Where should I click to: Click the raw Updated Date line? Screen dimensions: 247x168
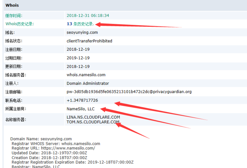coord(49,153)
